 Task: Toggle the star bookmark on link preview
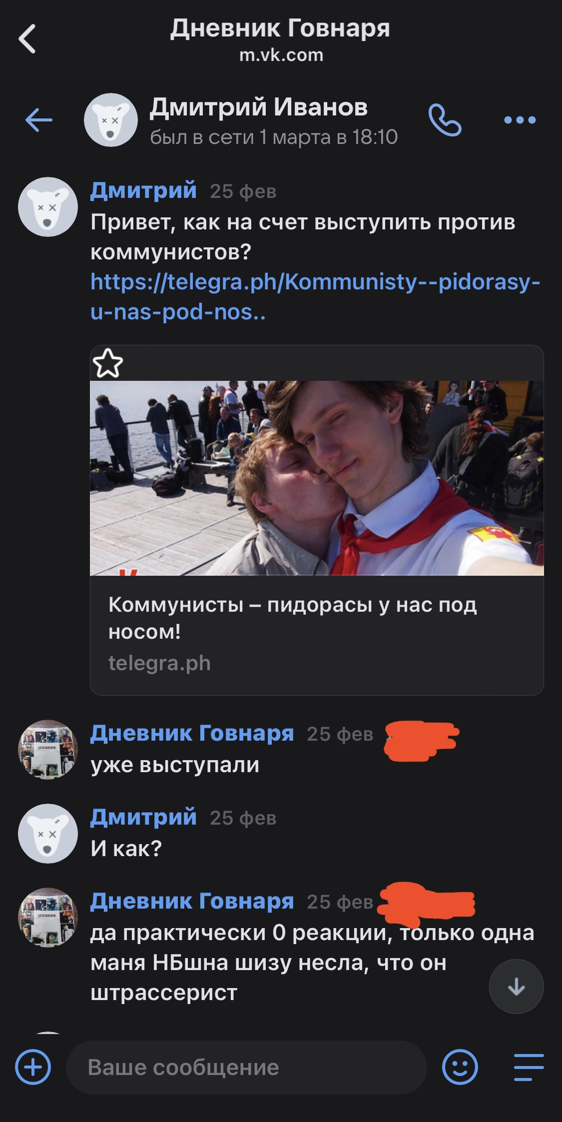(x=108, y=363)
